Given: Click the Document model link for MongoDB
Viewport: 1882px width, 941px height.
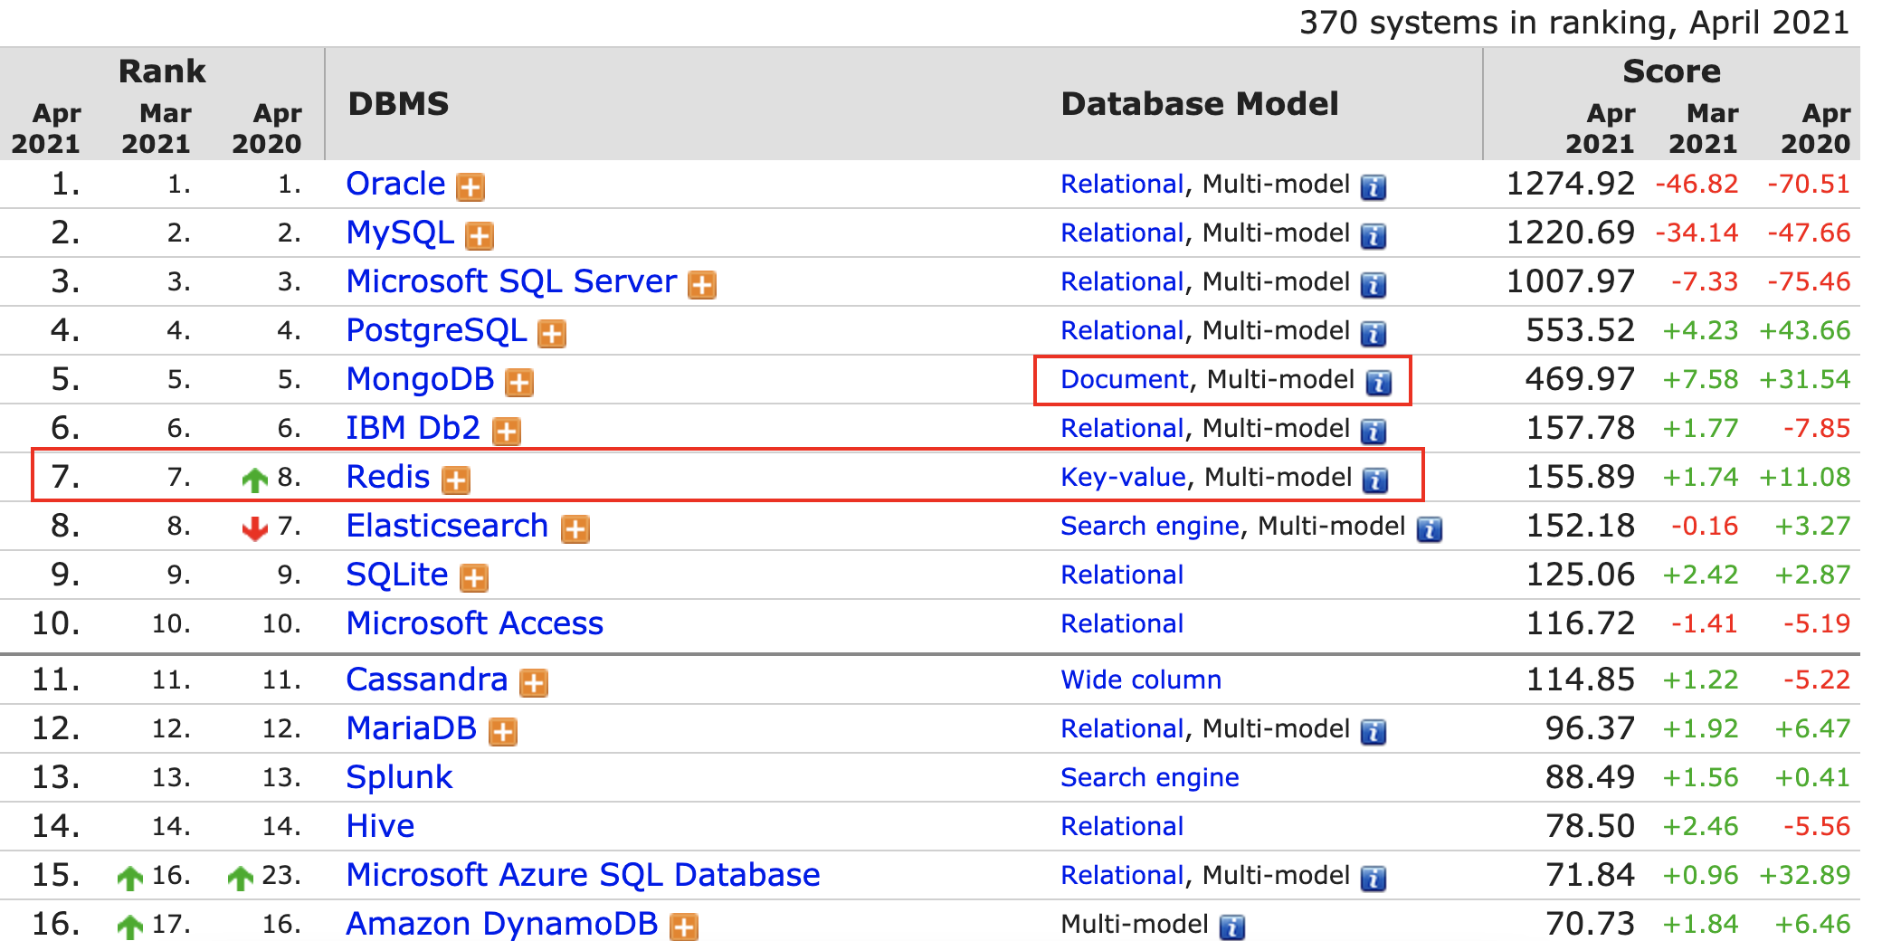Looking at the screenshot, I should 1125,379.
